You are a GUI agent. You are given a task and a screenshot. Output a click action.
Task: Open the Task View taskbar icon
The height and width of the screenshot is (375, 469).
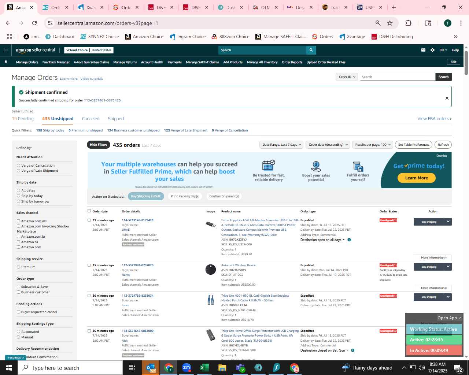pyautogui.click(x=132, y=368)
